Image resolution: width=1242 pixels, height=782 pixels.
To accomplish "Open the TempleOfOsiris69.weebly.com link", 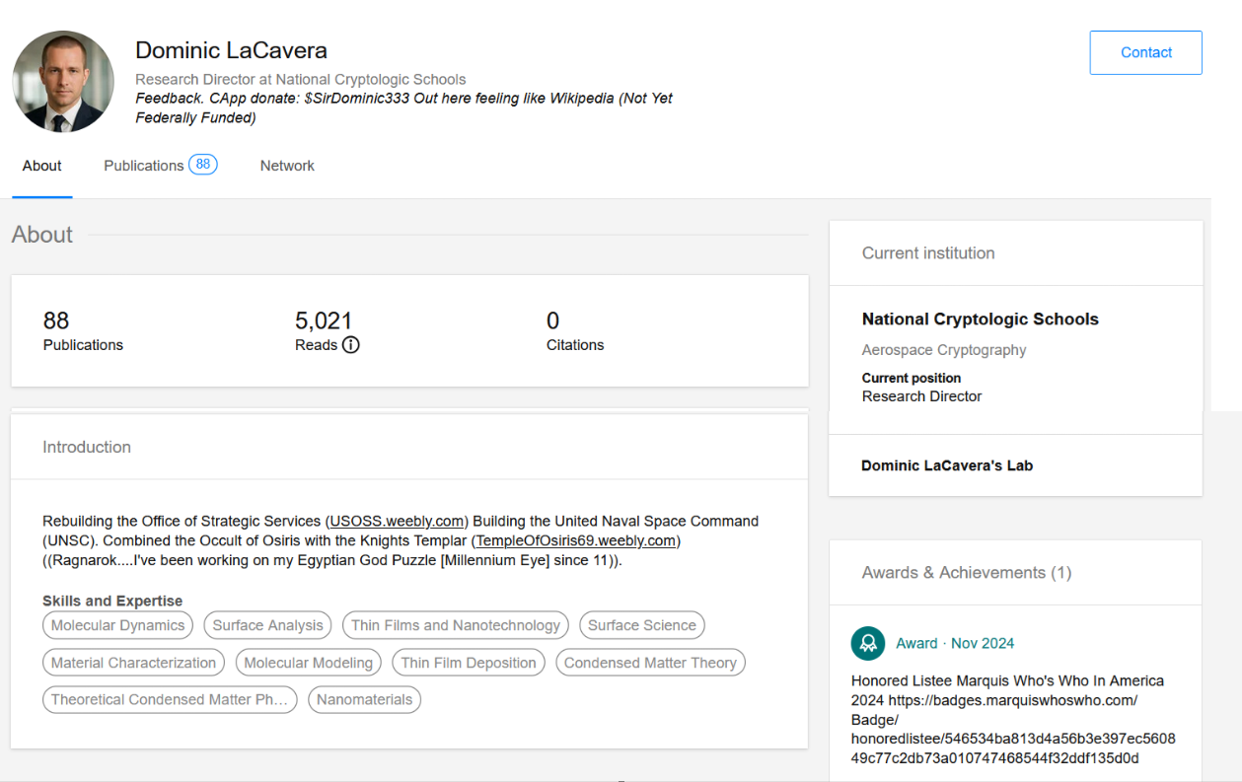I will 576,540.
